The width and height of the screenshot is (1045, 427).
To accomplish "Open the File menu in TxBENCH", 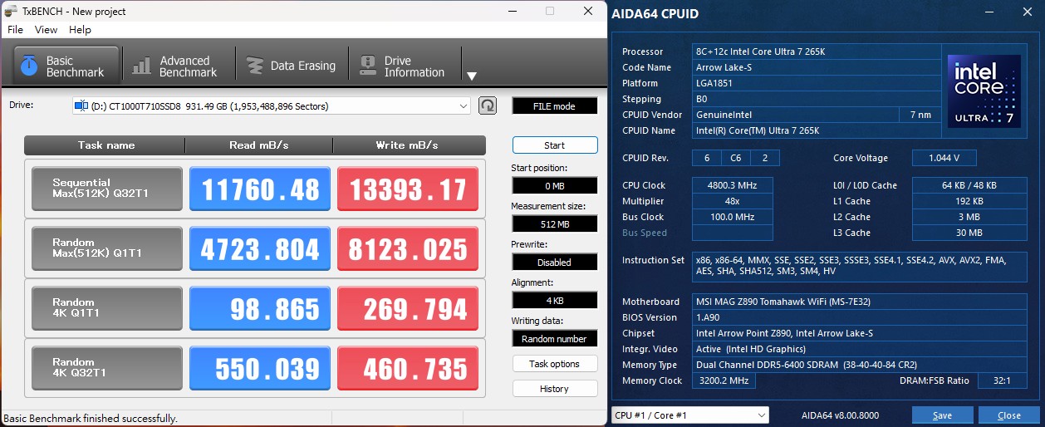I will pyautogui.click(x=15, y=29).
